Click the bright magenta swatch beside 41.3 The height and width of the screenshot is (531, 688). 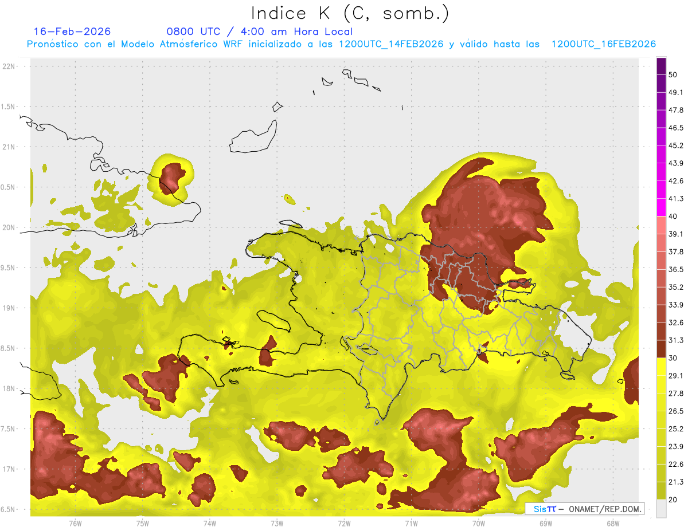coord(661,207)
